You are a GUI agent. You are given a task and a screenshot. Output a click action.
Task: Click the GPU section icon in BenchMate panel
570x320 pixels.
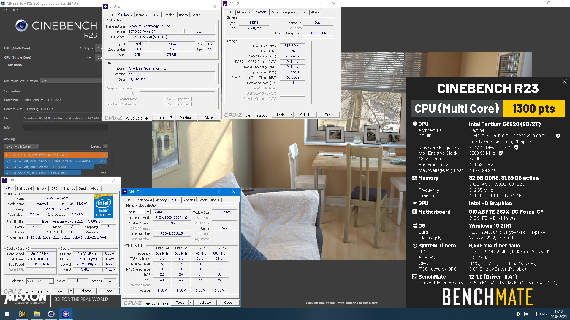pyautogui.click(x=414, y=203)
